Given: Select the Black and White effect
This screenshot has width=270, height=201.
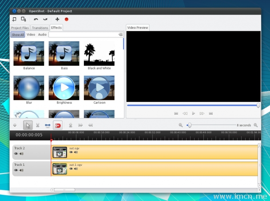Looking at the screenshot, I should tap(99, 53).
